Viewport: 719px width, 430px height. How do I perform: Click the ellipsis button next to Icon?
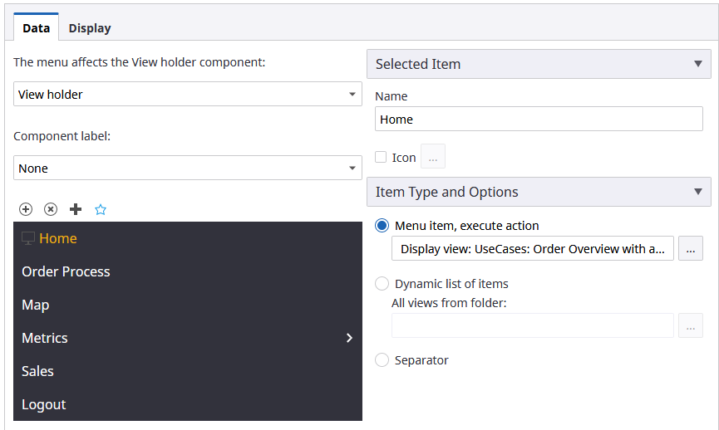pos(433,157)
